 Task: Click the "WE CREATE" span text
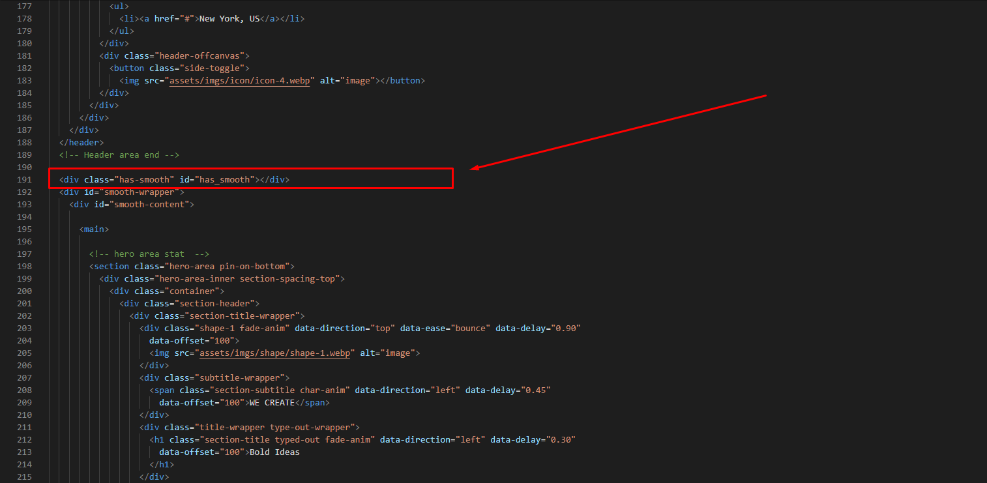point(272,402)
